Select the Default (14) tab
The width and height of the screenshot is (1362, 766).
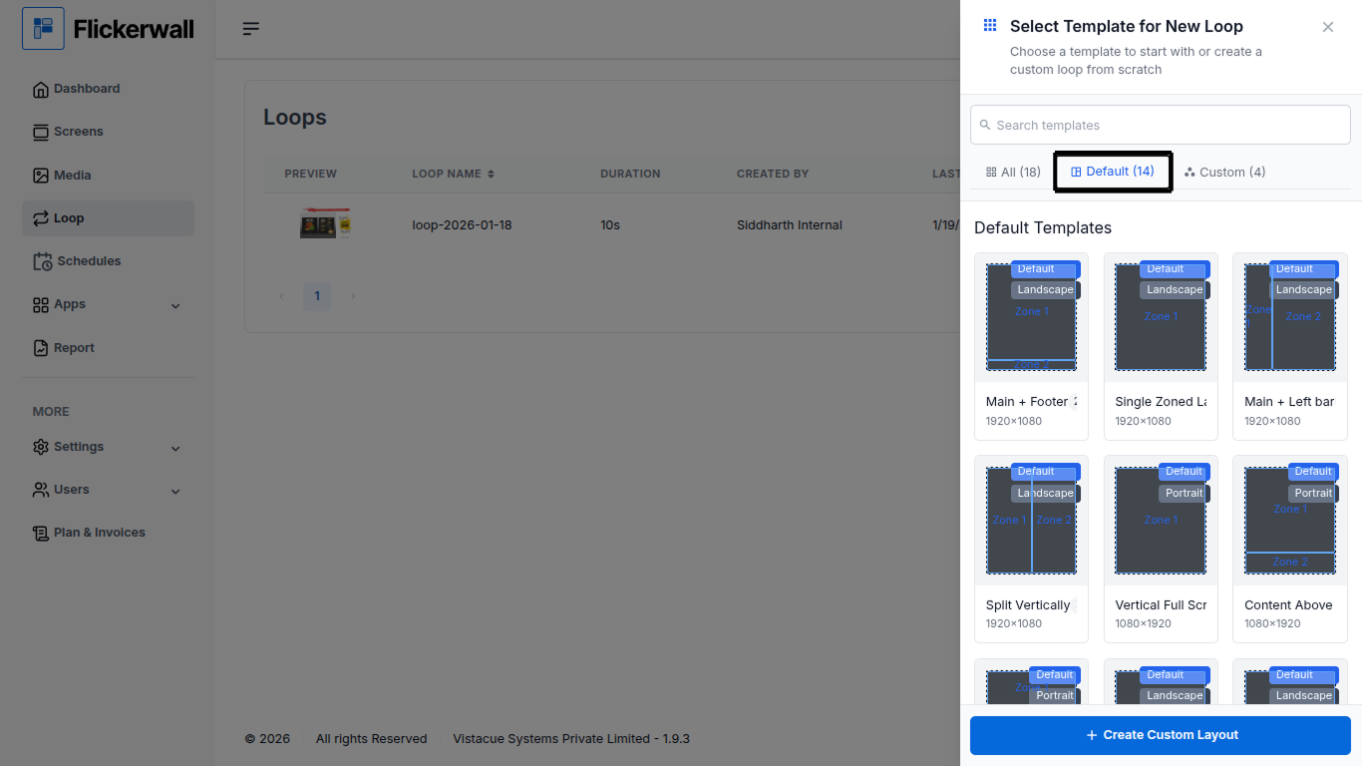[x=1113, y=172]
